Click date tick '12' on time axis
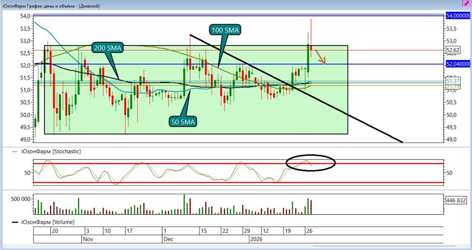 [265, 231]
